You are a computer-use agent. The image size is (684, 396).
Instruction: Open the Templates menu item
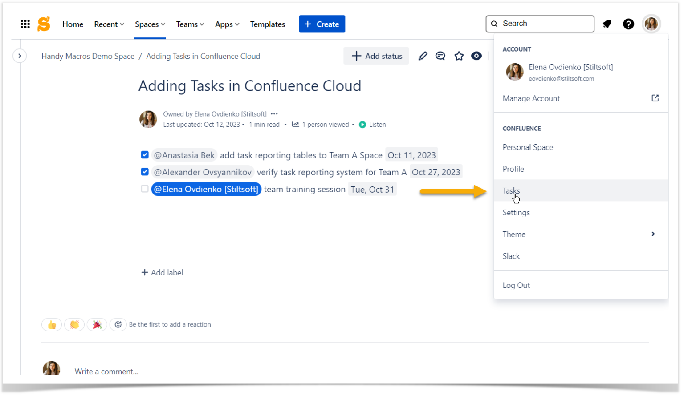(267, 24)
